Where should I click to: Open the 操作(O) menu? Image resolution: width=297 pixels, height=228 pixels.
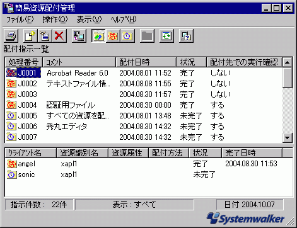(x=55, y=20)
